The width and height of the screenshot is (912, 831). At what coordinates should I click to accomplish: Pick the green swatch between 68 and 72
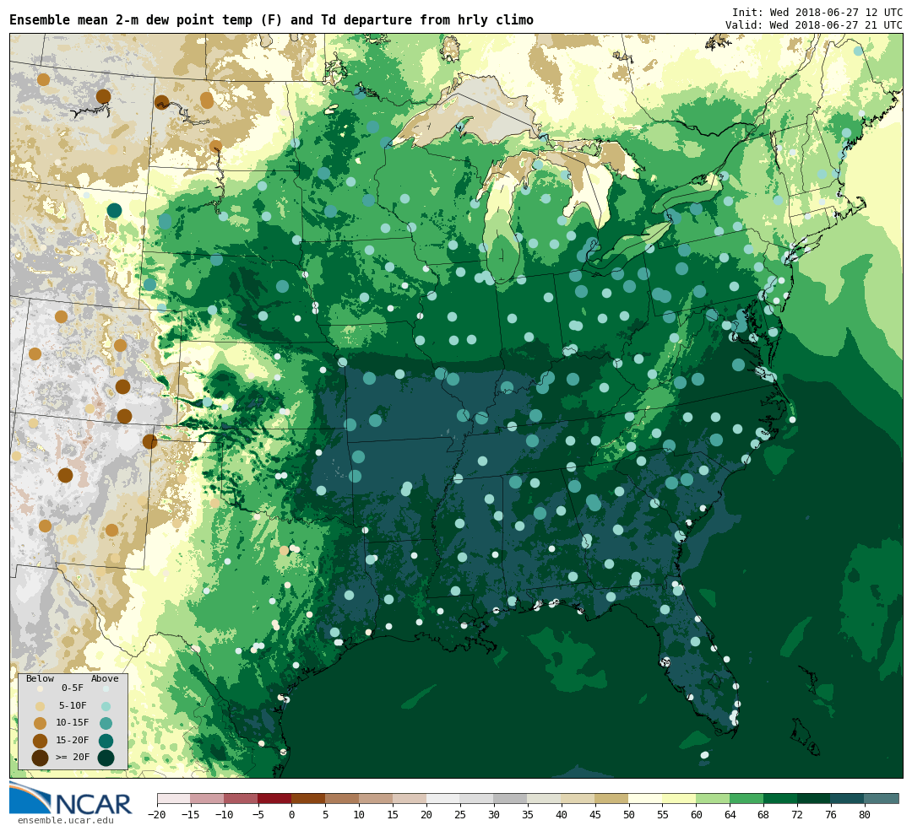pyautogui.click(x=780, y=799)
